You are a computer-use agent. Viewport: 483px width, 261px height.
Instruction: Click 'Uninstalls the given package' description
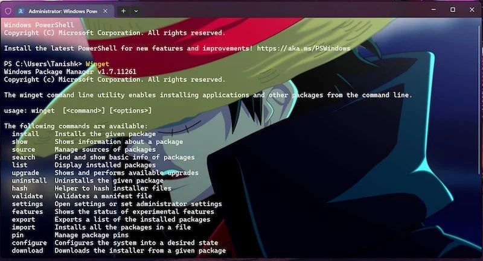tap(109, 180)
